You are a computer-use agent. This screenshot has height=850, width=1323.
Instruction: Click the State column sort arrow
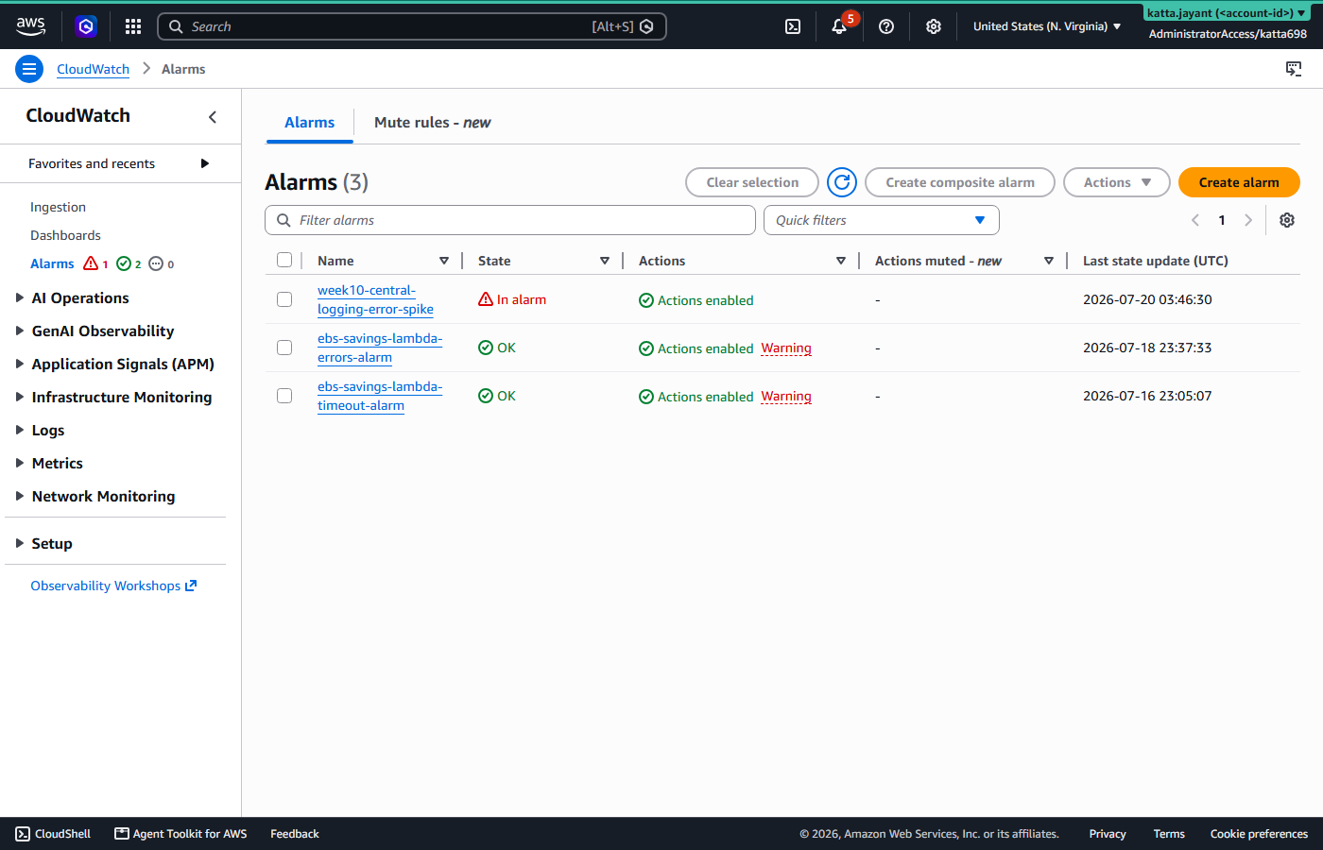(605, 261)
